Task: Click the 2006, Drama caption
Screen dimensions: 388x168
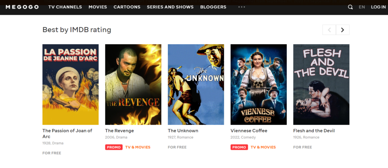Action: (116, 137)
